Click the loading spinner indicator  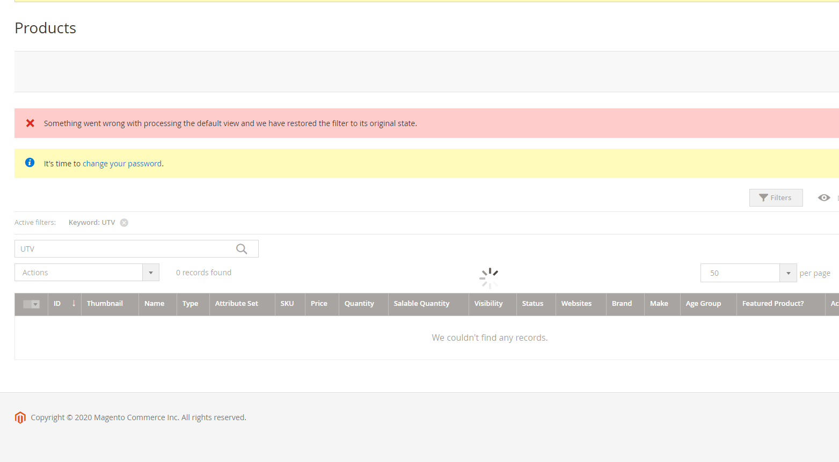click(489, 277)
